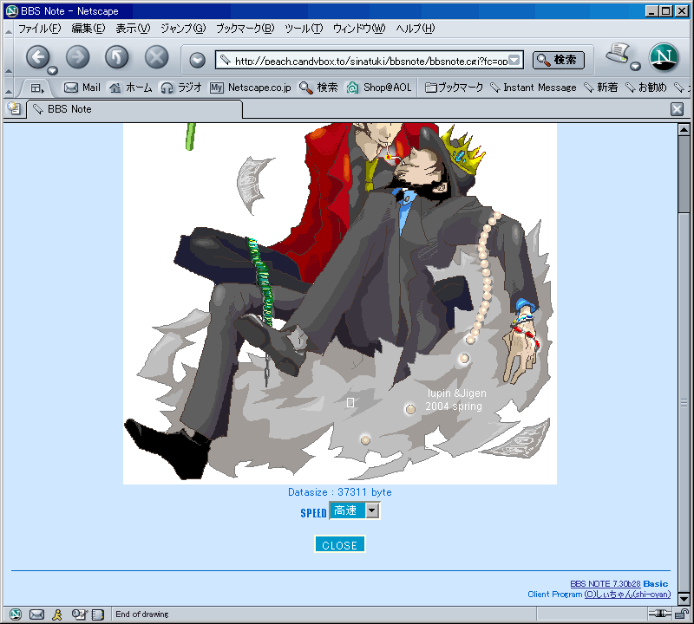Collapse the navigation toolbar using its grippy

(9, 57)
